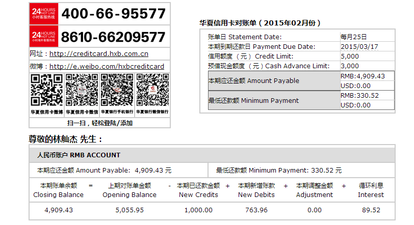Click Minimum Payment: 330.52 元 in RMB account

pos(279,170)
